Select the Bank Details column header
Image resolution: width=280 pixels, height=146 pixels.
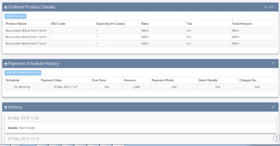(x=208, y=80)
